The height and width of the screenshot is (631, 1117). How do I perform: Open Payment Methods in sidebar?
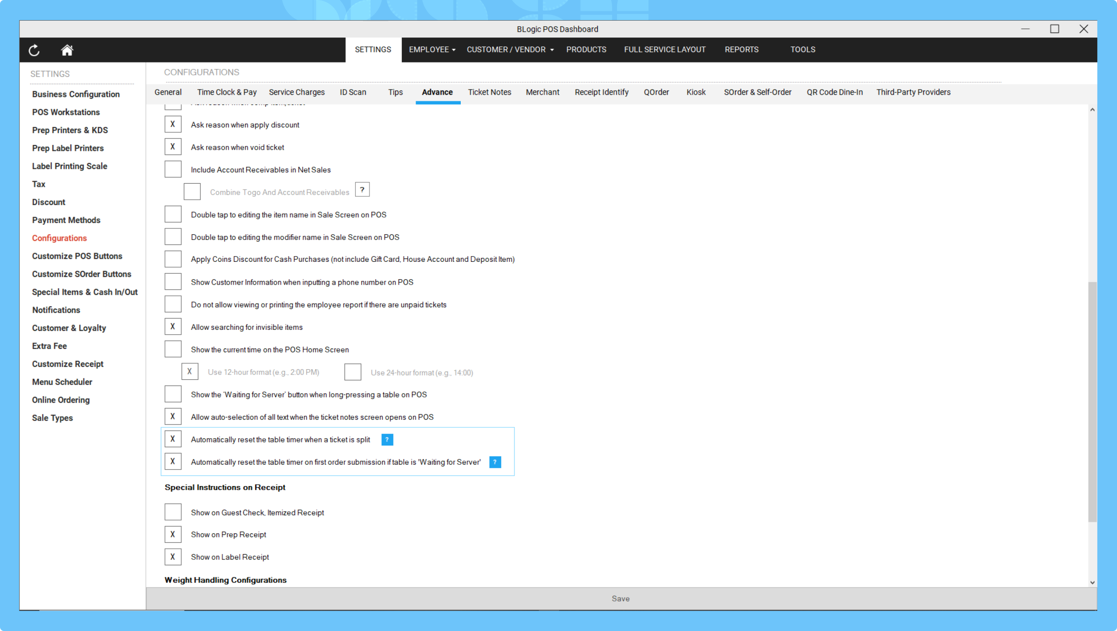[x=66, y=220]
